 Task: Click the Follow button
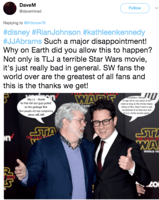pyautogui.click(x=135, y=8)
